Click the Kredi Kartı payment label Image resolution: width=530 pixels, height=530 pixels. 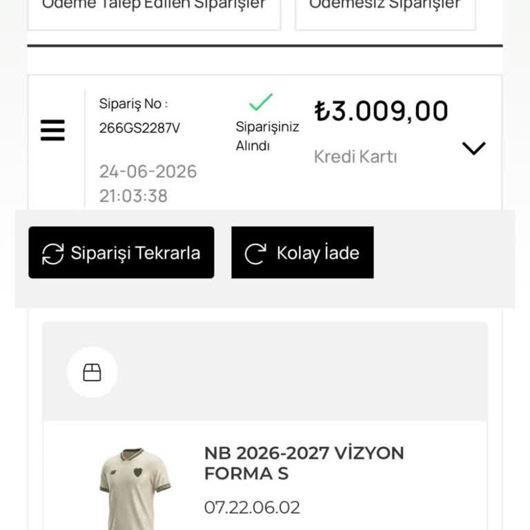(355, 157)
